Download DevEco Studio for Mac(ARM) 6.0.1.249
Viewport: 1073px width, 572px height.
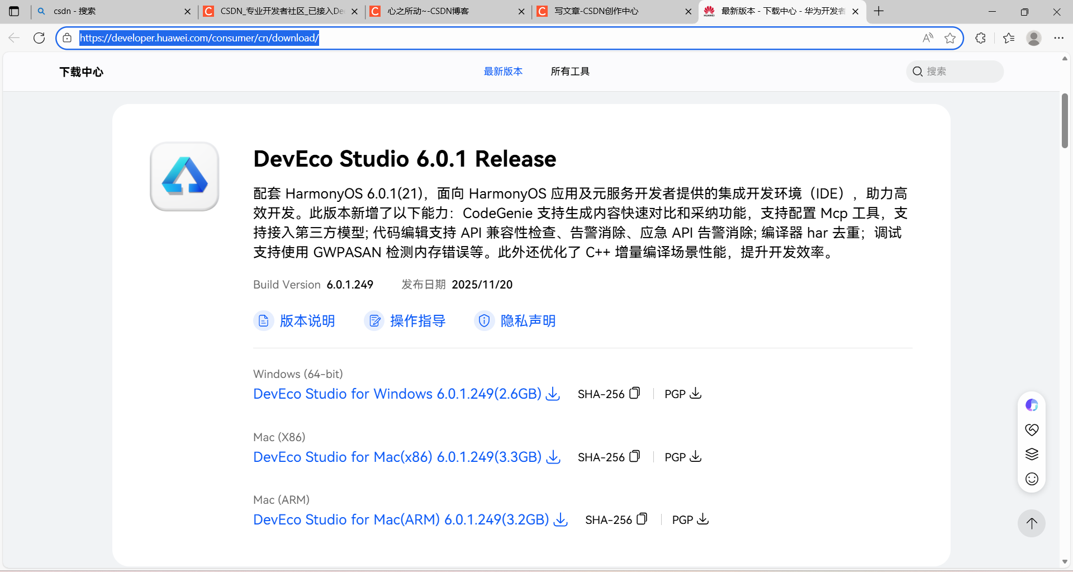(401, 519)
